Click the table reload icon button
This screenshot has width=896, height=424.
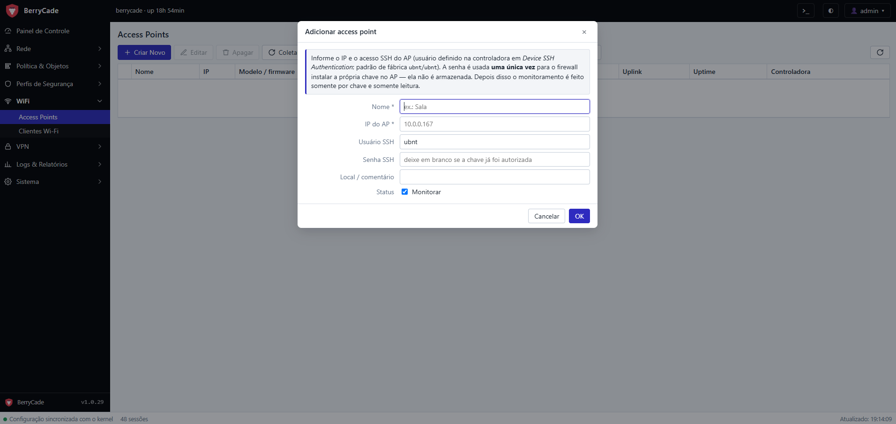coord(880,52)
